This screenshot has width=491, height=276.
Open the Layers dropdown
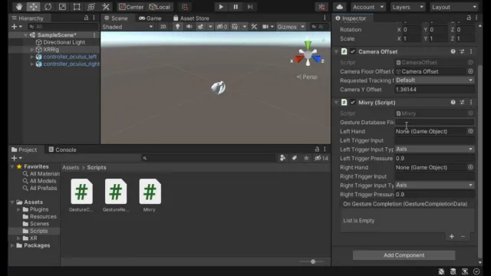pyautogui.click(x=407, y=7)
